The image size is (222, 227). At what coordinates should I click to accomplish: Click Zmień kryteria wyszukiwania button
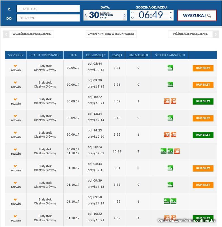tap(111, 34)
